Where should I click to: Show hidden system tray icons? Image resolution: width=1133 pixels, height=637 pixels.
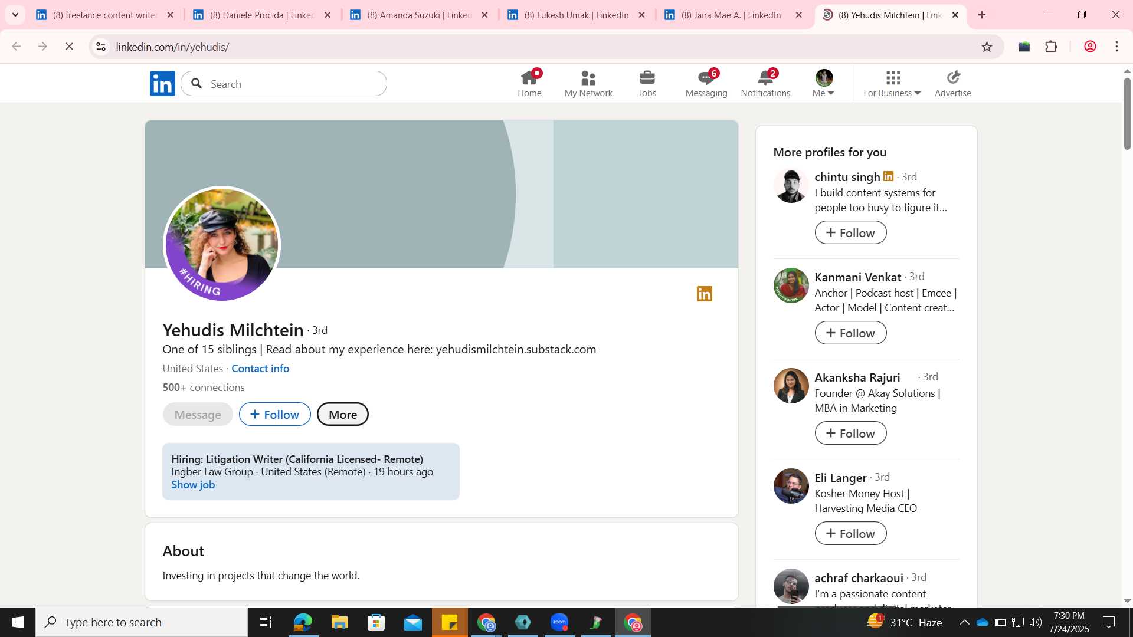click(x=964, y=622)
